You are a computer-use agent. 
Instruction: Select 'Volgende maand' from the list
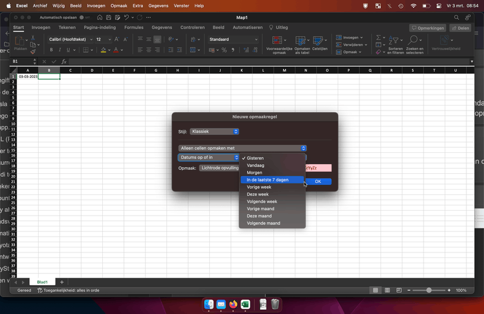[263, 223]
